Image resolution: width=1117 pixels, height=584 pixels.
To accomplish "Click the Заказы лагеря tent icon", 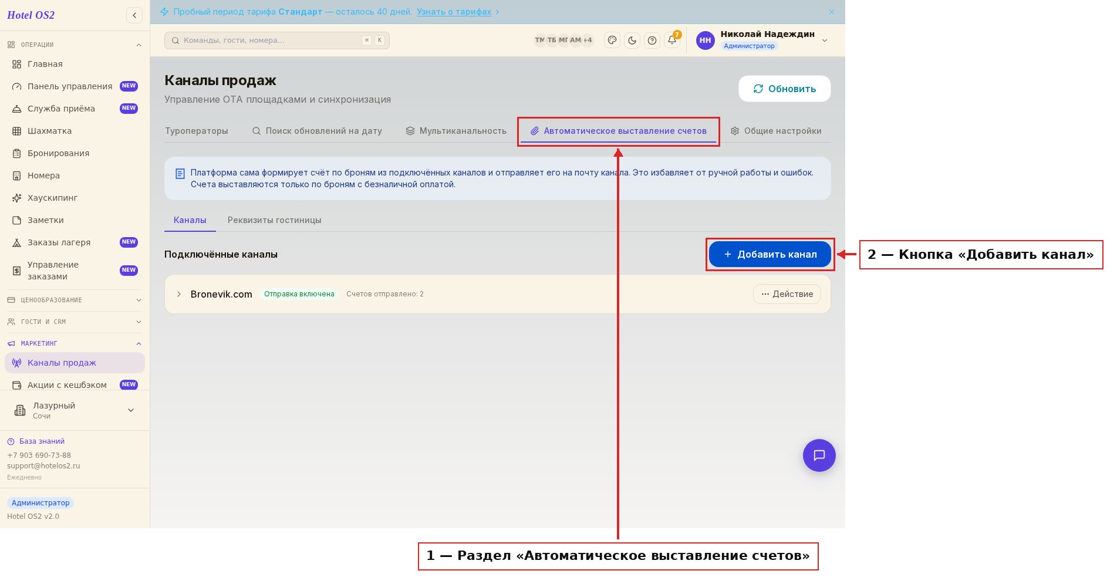I will coord(17,242).
